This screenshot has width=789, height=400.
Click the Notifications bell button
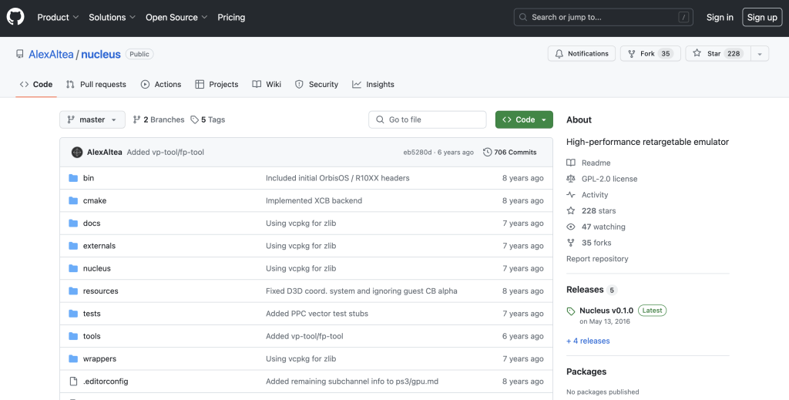(581, 53)
